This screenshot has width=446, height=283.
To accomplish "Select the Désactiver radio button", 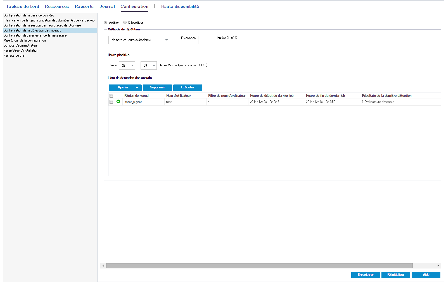I will click(x=125, y=22).
